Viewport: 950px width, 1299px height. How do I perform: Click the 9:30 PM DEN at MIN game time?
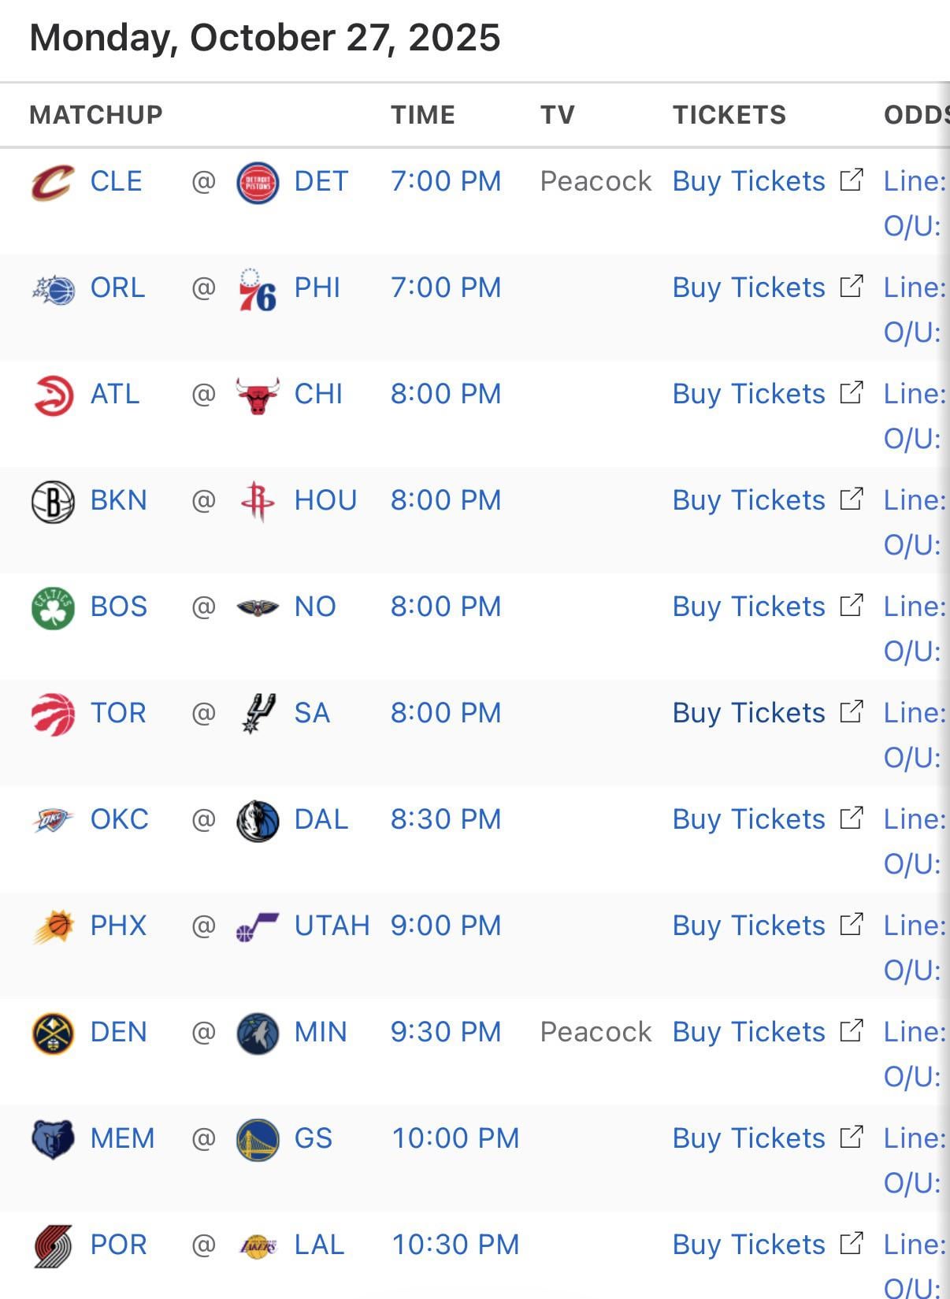pos(446,1032)
